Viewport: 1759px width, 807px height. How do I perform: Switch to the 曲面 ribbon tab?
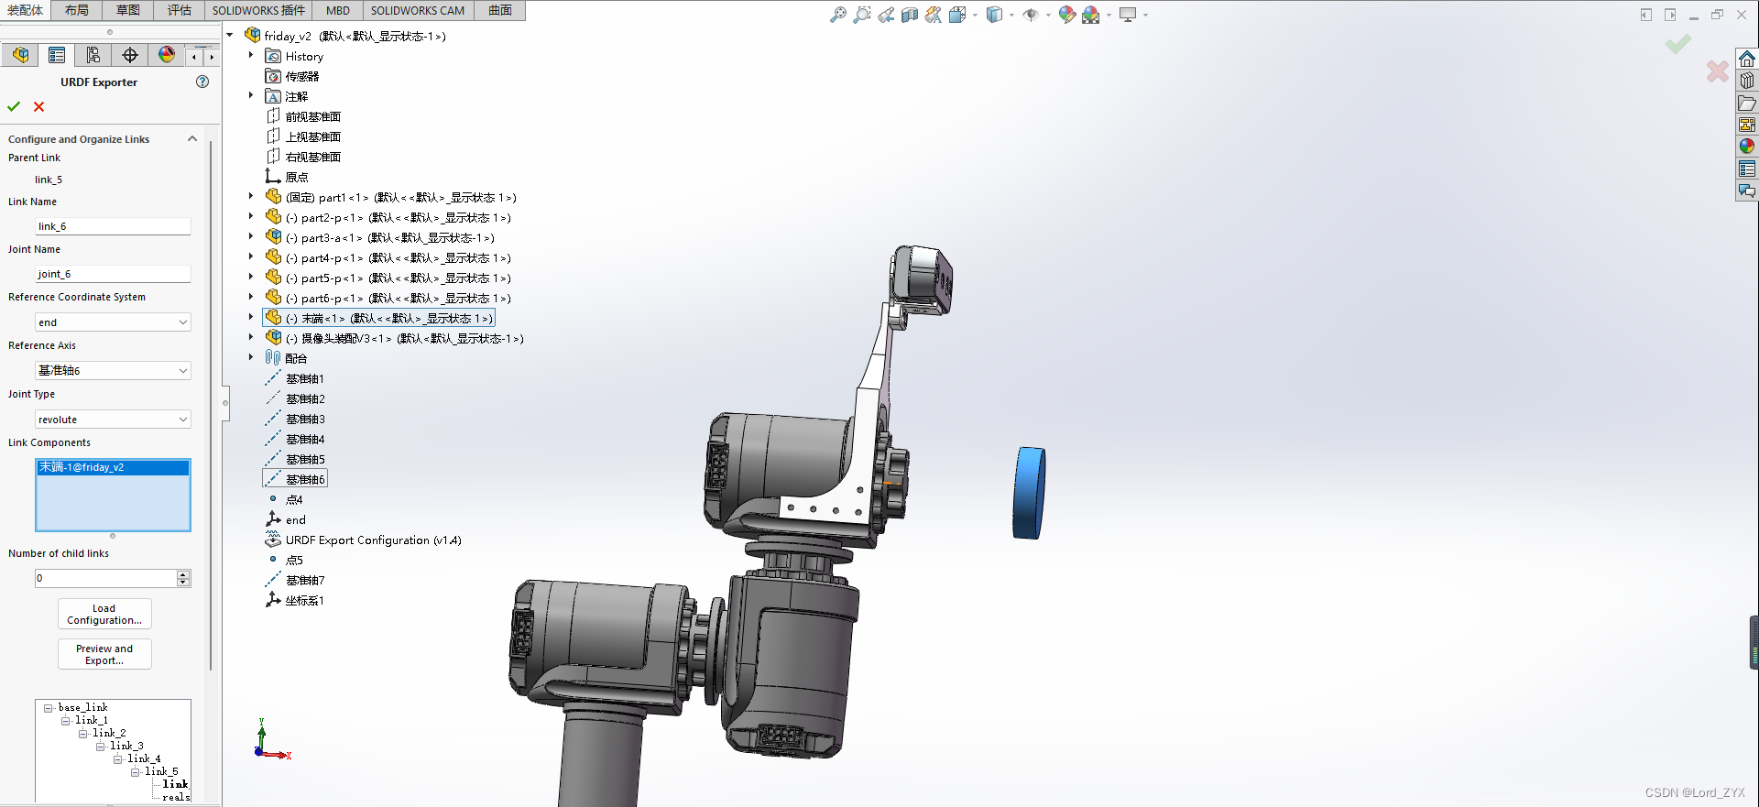click(x=500, y=10)
